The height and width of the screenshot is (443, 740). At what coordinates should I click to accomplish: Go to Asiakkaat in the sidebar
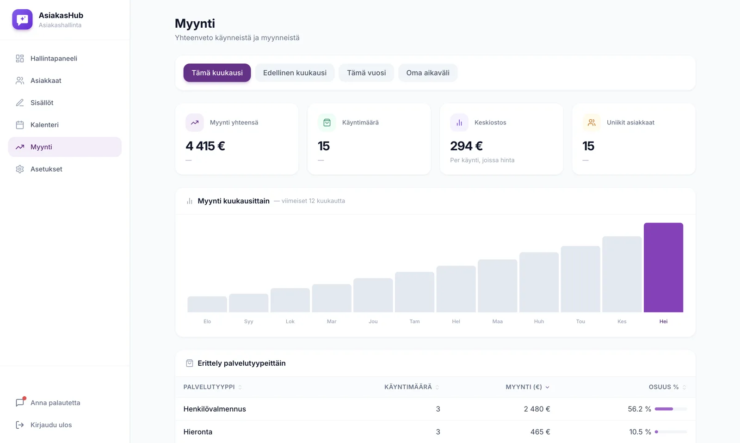coord(65,80)
